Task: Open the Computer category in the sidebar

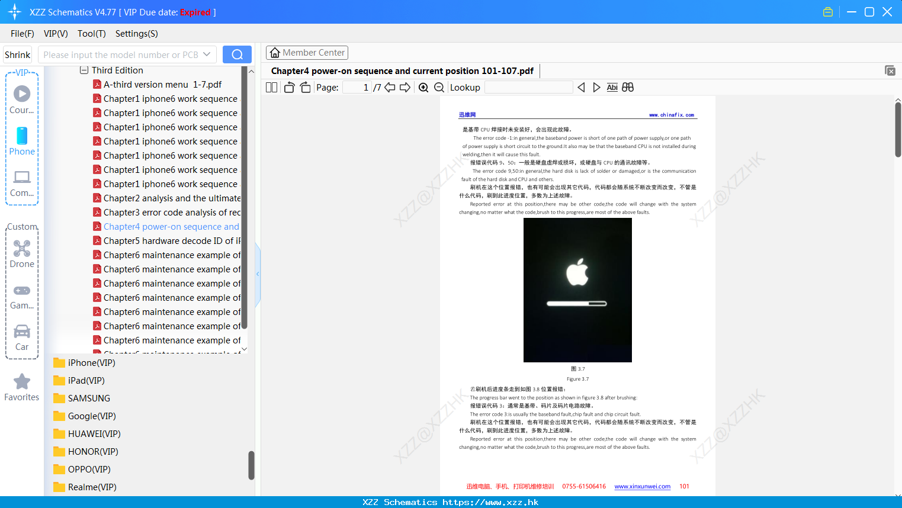Action: pyautogui.click(x=22, y=183)
